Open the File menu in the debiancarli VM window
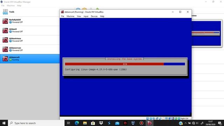The width and height of the screenshot is (224, 126). pyautogui.click(x=63, y=16)
